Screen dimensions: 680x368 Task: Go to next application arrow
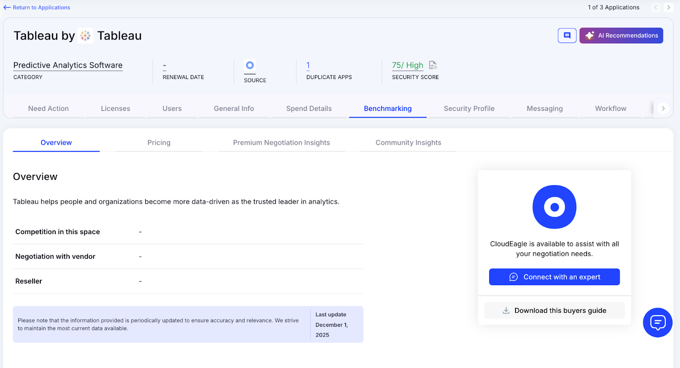669,7
